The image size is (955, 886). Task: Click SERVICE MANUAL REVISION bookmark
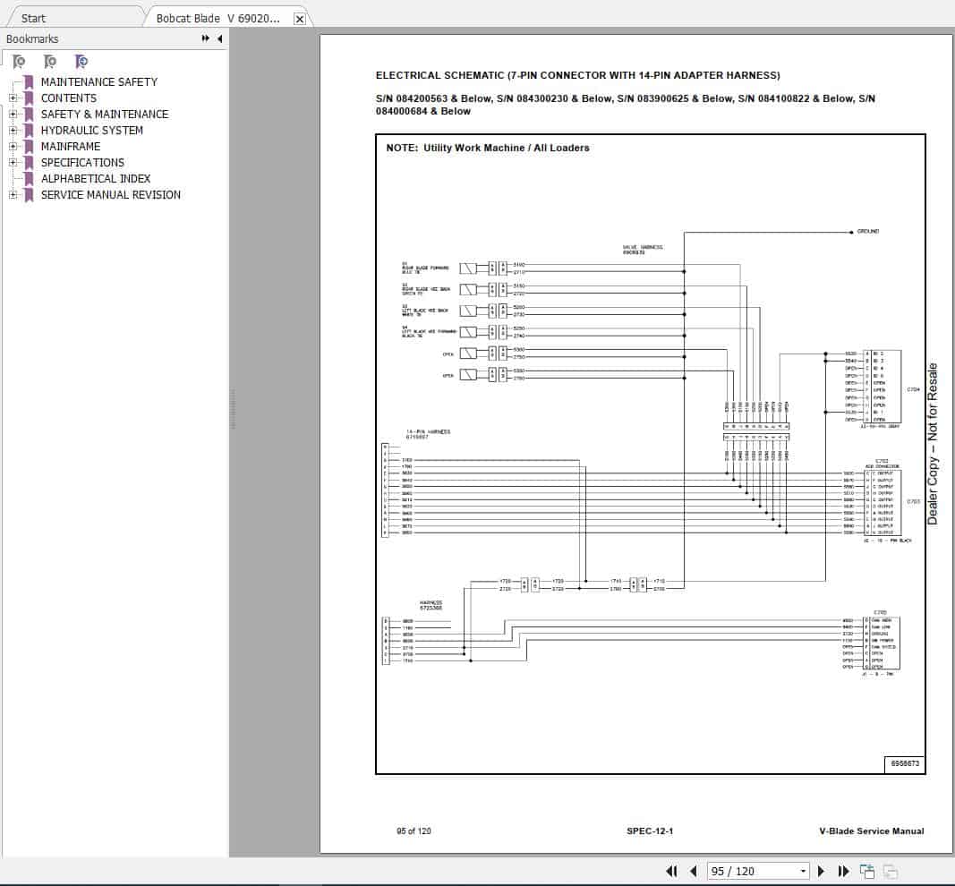(x=110, y=194)
